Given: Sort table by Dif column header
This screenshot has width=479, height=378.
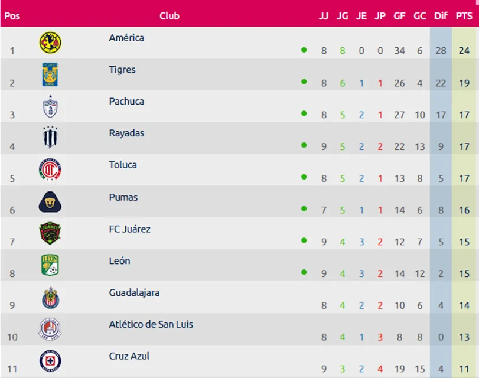Looking at the screenshot, I should coord(441,16).
